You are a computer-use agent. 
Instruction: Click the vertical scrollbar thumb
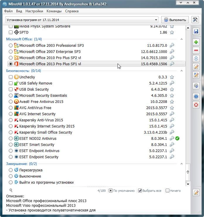pyautogui.click(x=188, y=172)
